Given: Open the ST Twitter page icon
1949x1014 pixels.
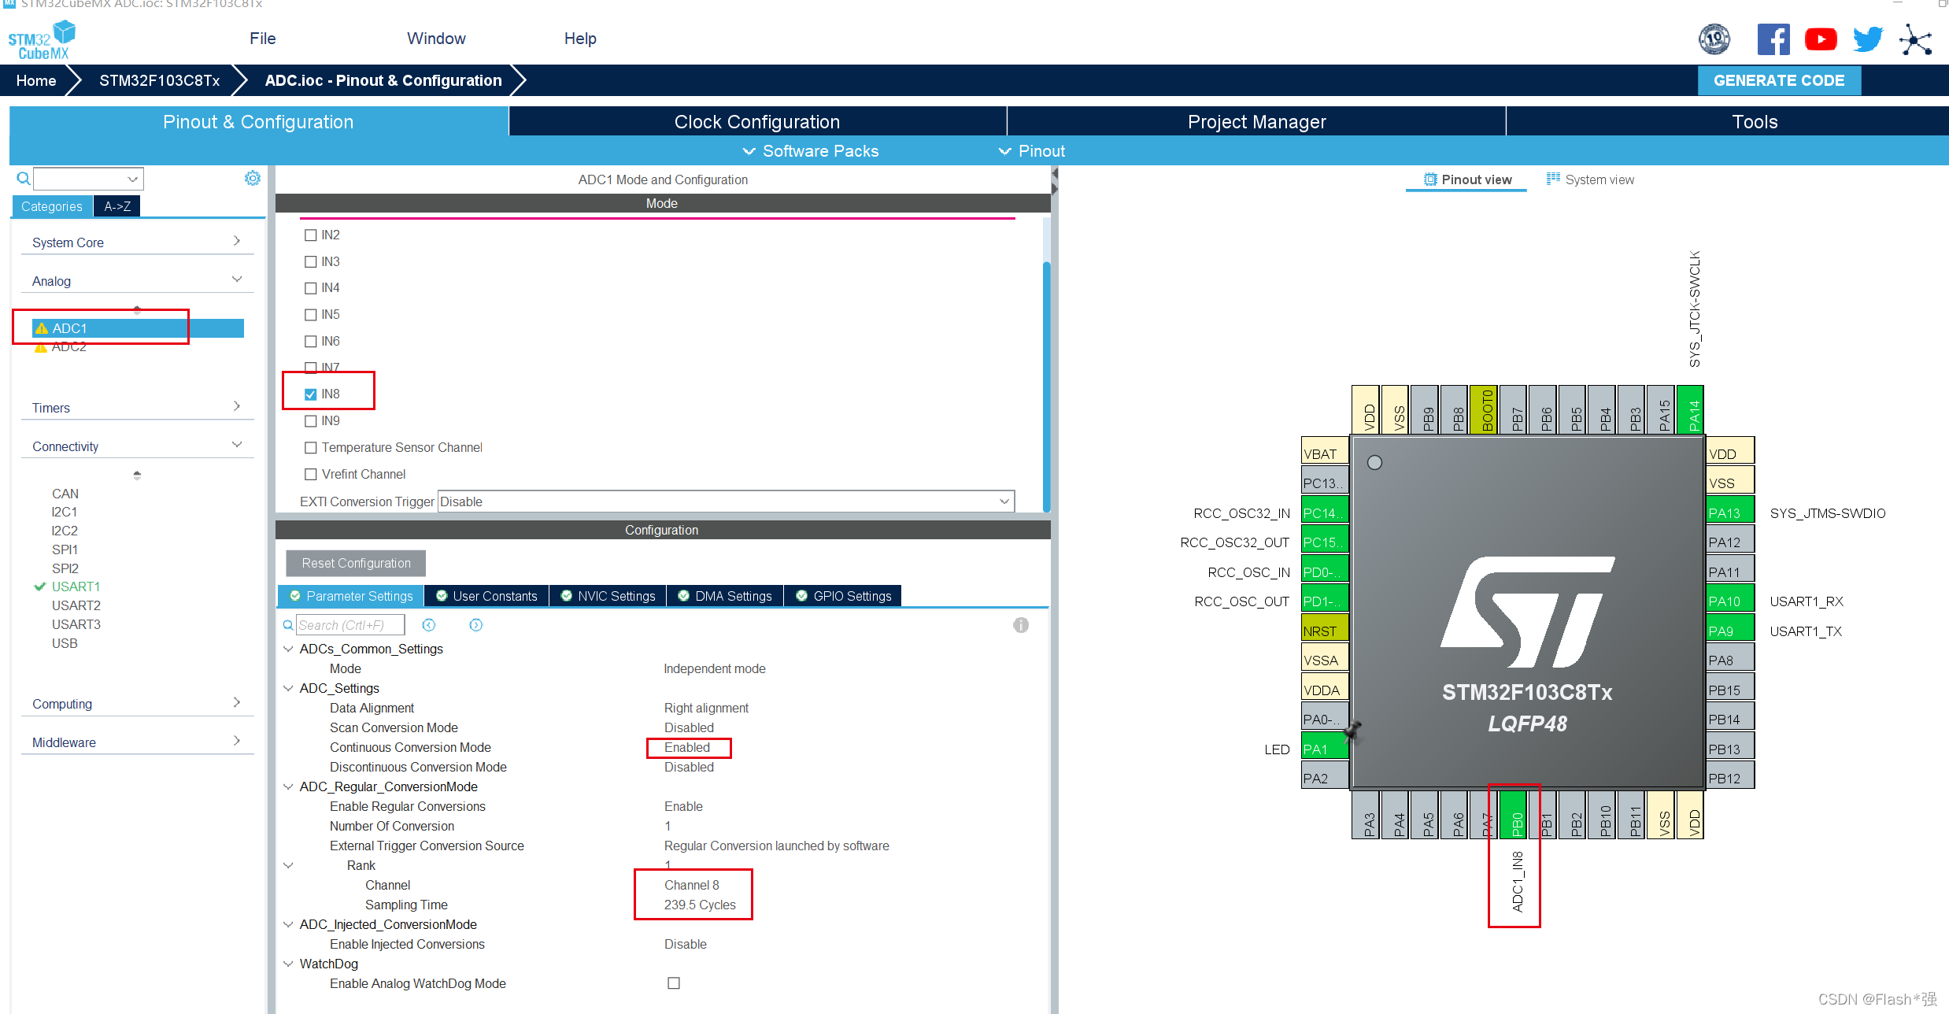Looking at the screenshot, I should point(1867,39).
